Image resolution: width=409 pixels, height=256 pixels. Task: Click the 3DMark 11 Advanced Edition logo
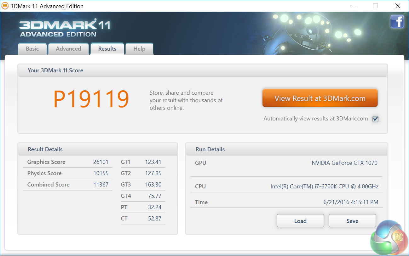65,28
